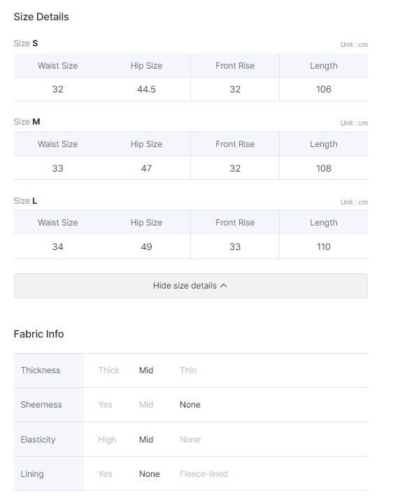
Task: Select Fleece-lined in the Lining row
Action: pos(203,474)
